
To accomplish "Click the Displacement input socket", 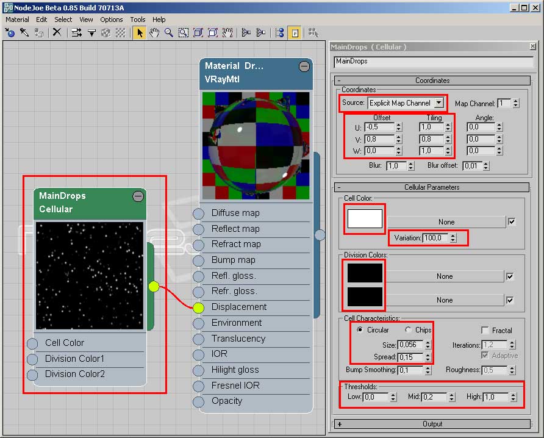I will [x=198, y=307].
